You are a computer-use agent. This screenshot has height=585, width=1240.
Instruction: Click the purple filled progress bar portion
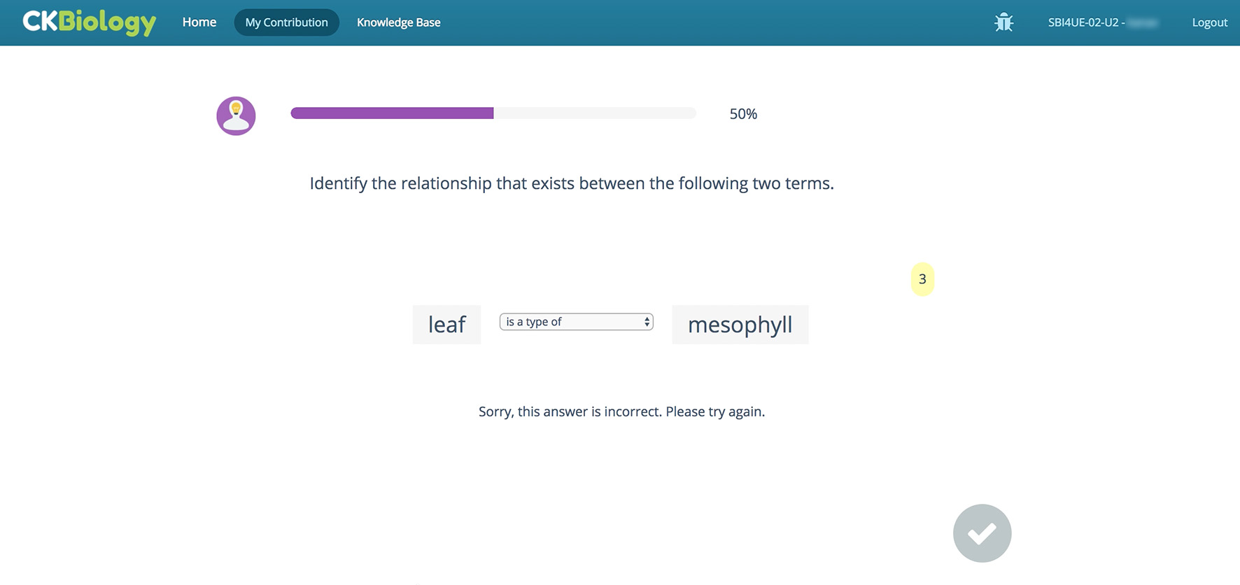[392, 113]
